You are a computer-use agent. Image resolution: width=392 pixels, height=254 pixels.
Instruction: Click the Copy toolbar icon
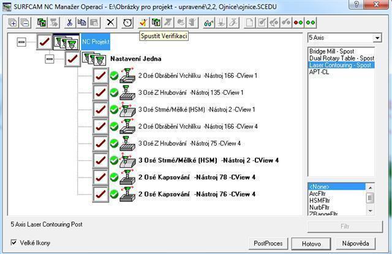tap(81, 23)
